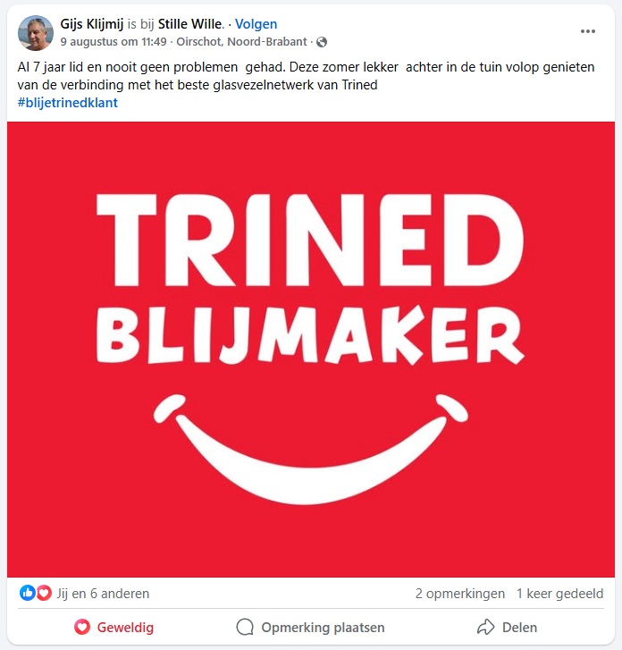Open the #blijetrinedklant hashtag

68,103
